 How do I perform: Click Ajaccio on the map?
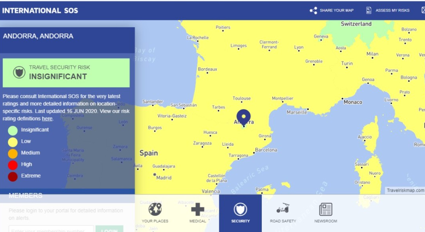[x=365, y=137]
